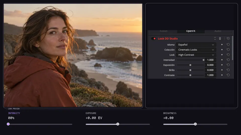
Task: Click the look preview image of the woman
Action: (73, 55)
